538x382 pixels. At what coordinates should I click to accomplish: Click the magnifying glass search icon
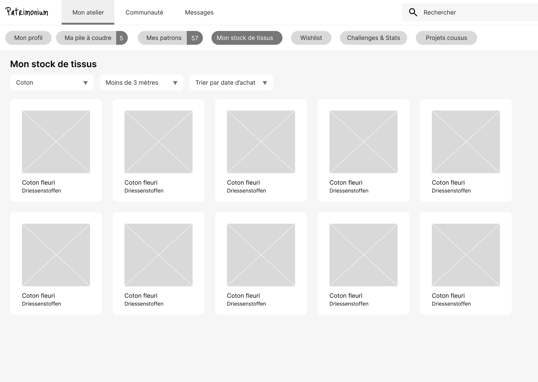[413, 12]
